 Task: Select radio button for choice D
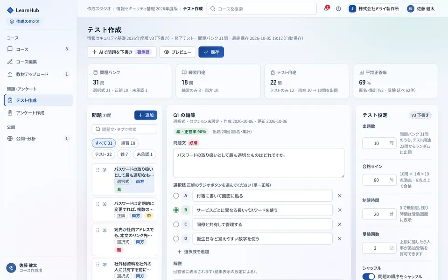coord(176,238)
